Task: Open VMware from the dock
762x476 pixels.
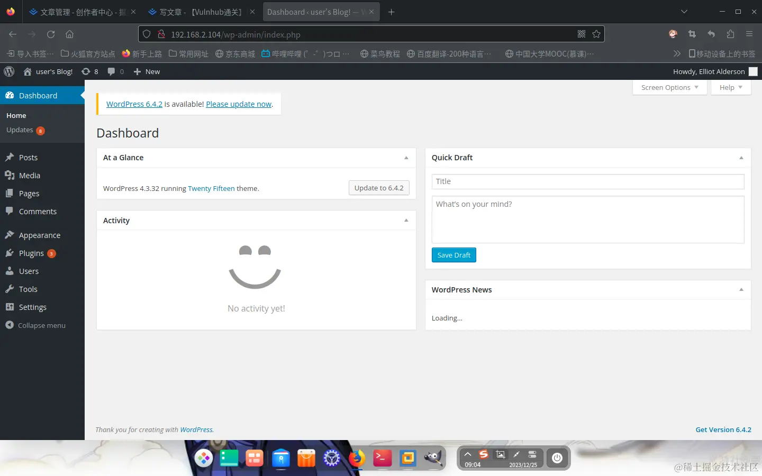Action: pyautogui.click(x=408, y=458)
